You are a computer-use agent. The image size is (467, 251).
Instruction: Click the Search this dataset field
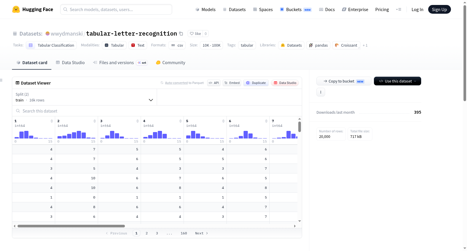coord(157,111)
